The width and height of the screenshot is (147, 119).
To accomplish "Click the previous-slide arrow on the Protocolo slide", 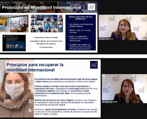I will [x=1, y=52].
